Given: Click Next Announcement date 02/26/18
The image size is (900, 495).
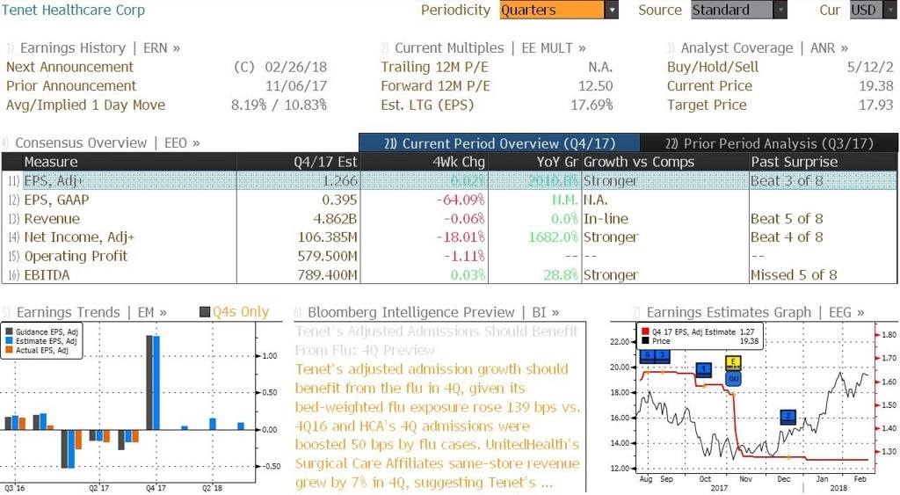Looking at the screenshot, I should [x=295, y=67].
